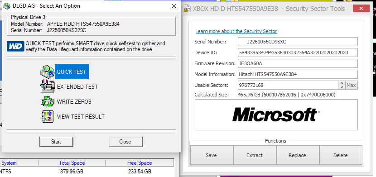This screenshot has width=376, height=177.
Task: Click the 233.54 GB free space cell
Action: (140, 172)
